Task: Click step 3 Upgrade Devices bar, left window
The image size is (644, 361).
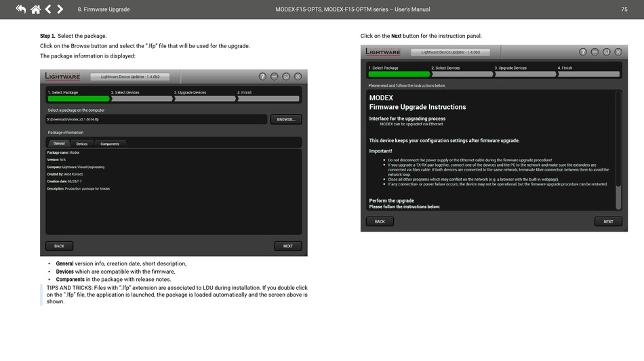Action: 205,98
